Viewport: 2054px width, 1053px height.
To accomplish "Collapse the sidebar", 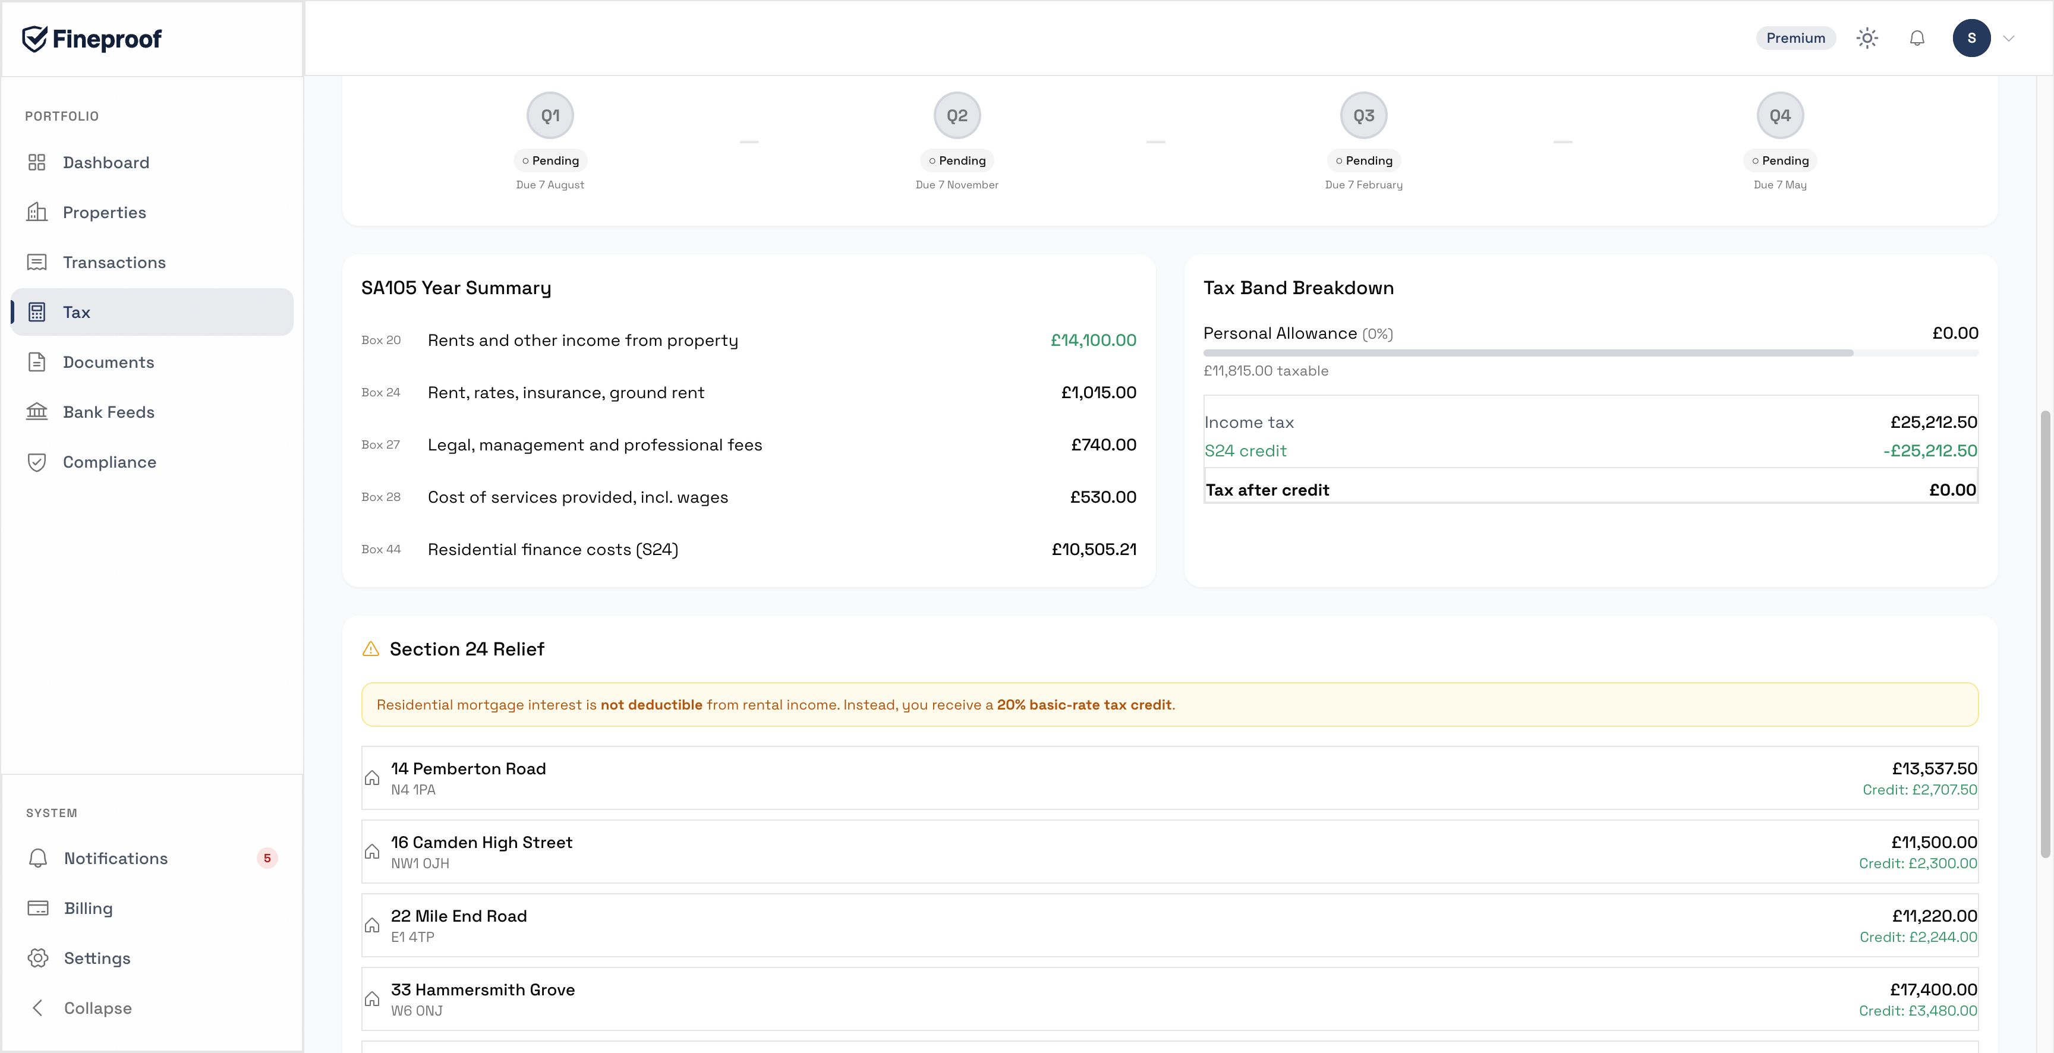I will coord(97,1008).
